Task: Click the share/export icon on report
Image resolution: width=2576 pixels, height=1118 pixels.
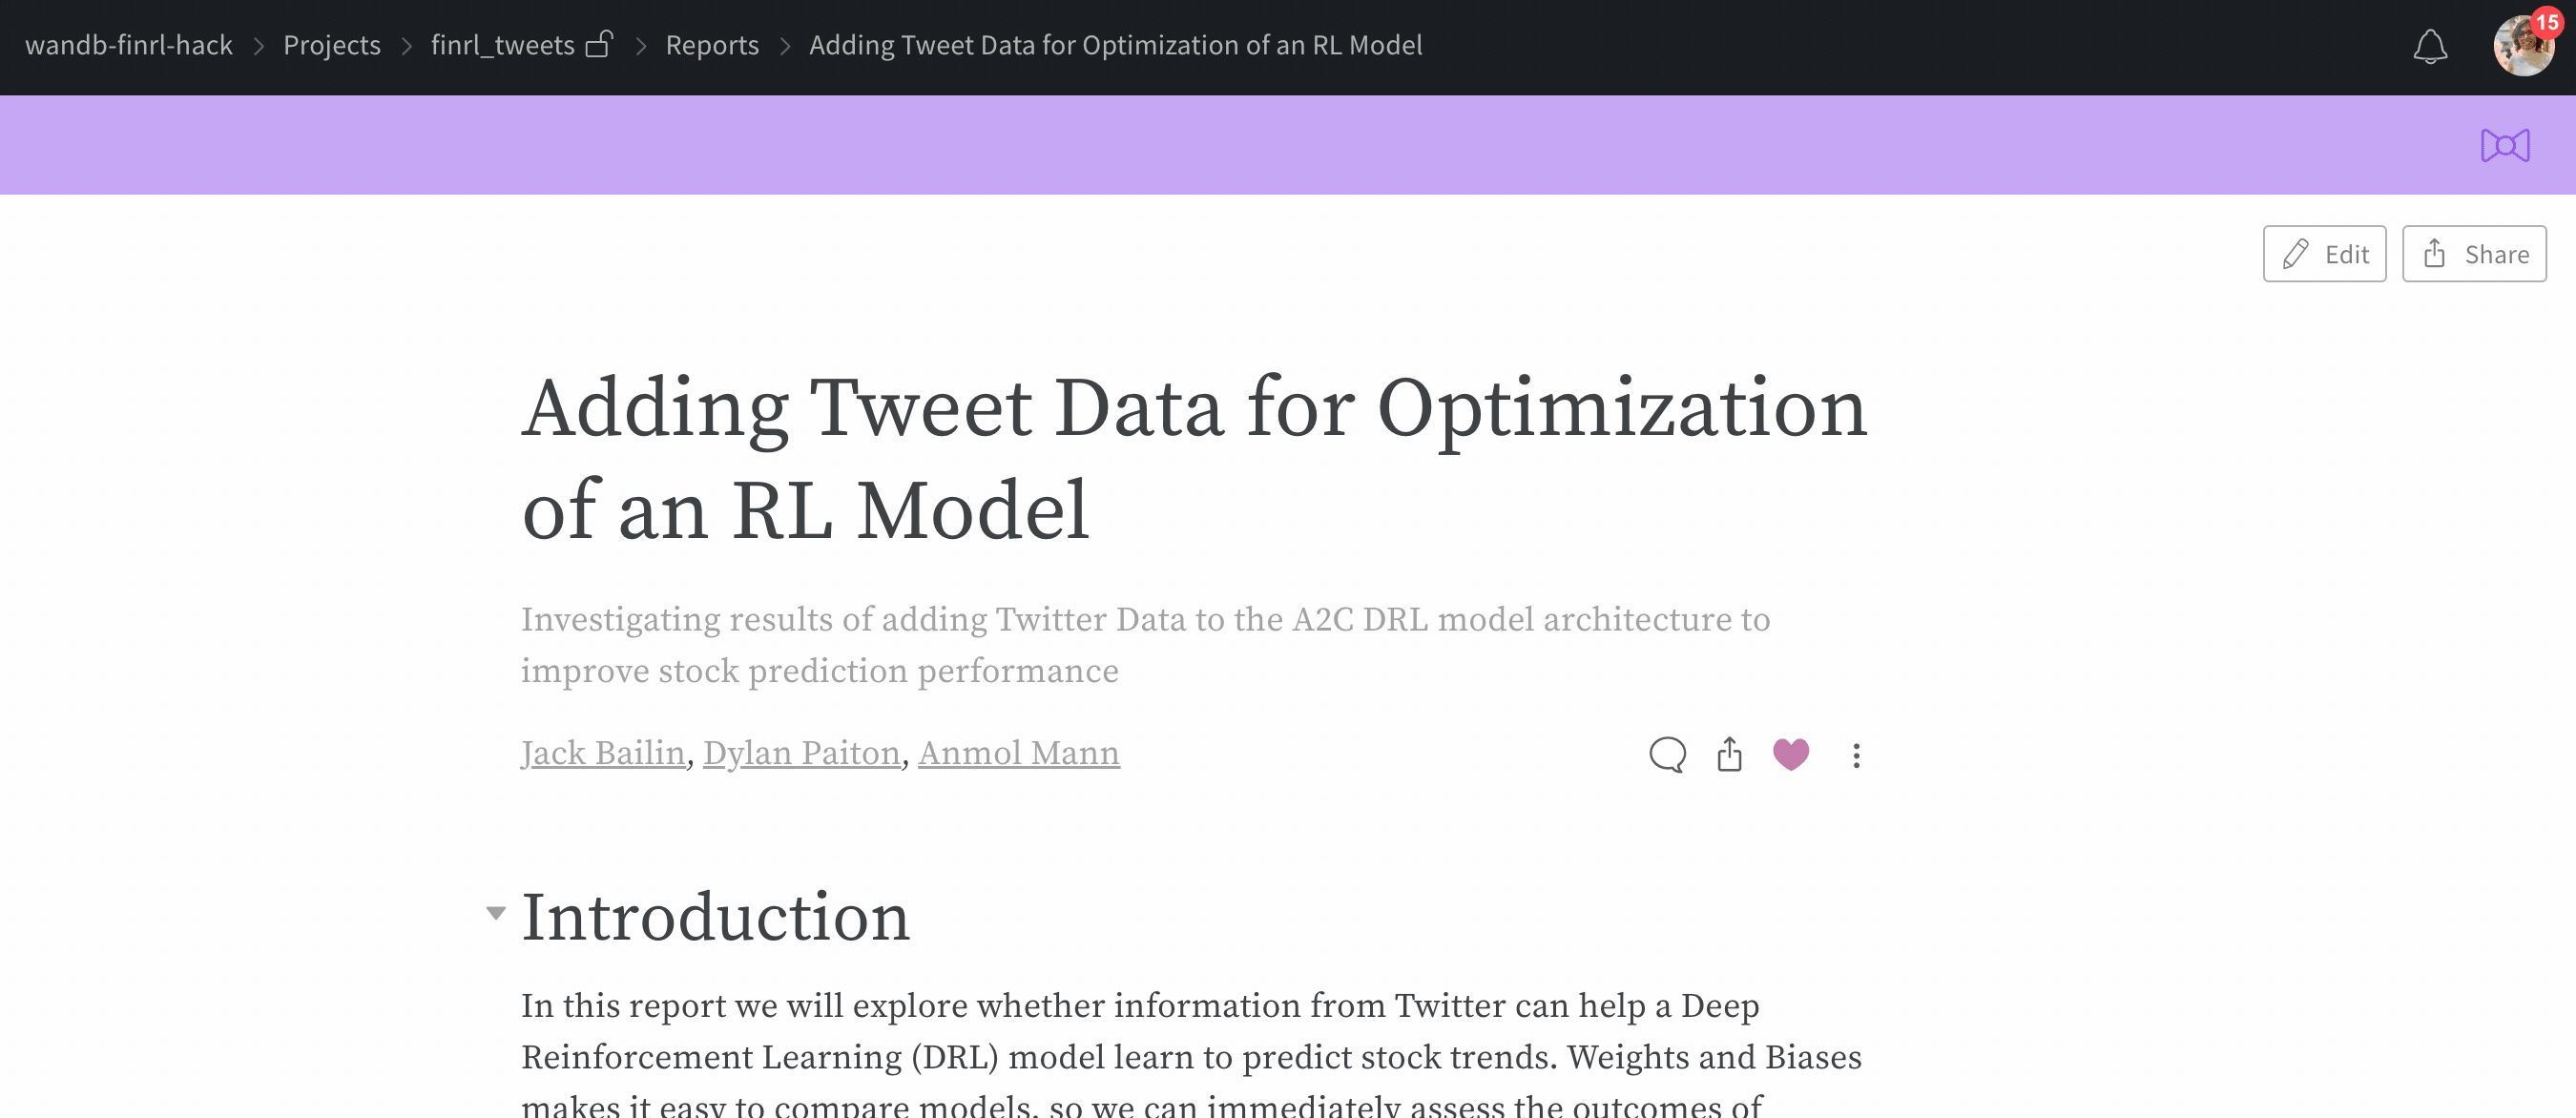Action: [1728, 754]
